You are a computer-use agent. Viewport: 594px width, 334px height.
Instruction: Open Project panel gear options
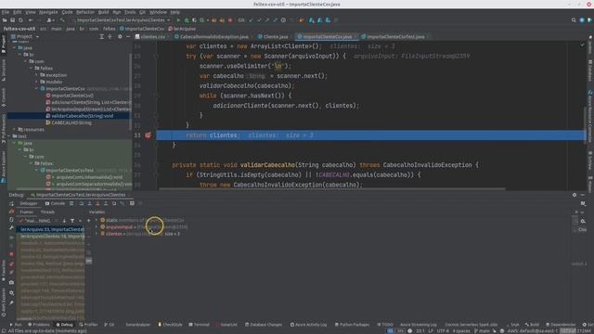[120, 37]
